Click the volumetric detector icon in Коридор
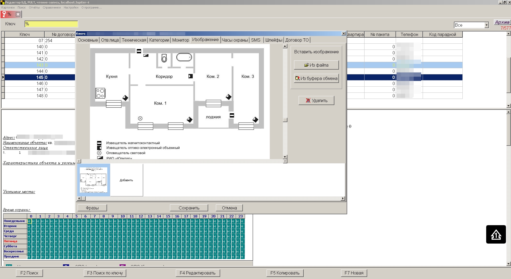Image resolution: width=511 pixels, height=279 pixels. [190, 76]
